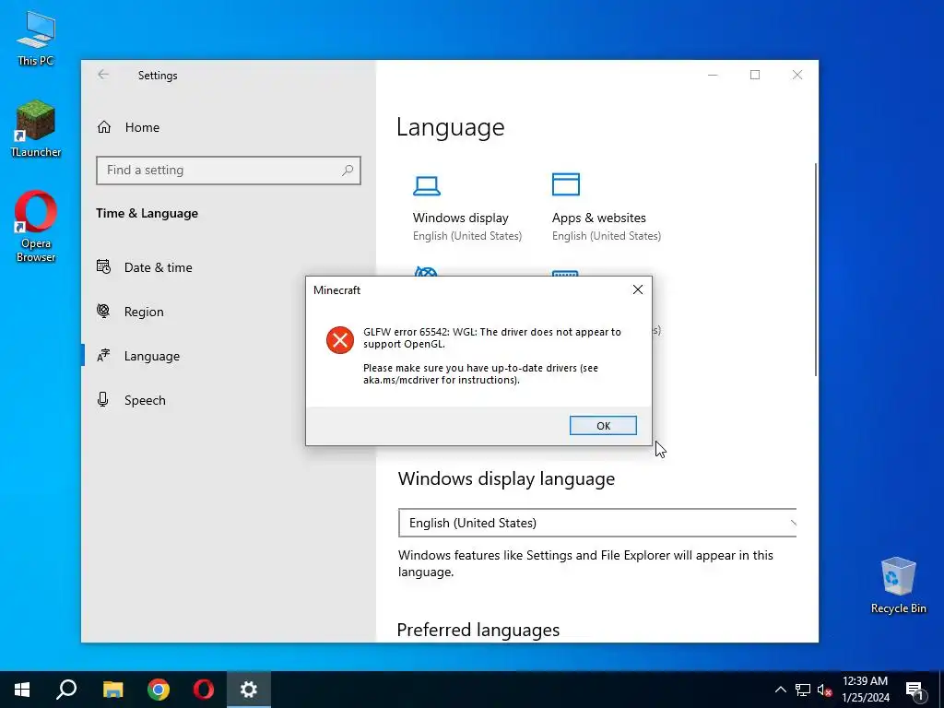Click the laptop icon above Windows display

tap(426, 185)
